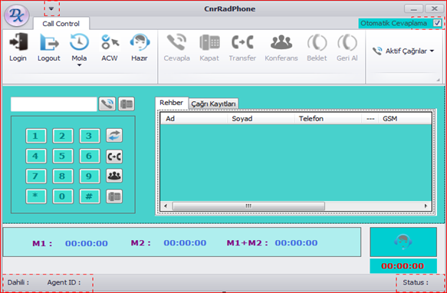Tap keypad star key

pos(36,196)
